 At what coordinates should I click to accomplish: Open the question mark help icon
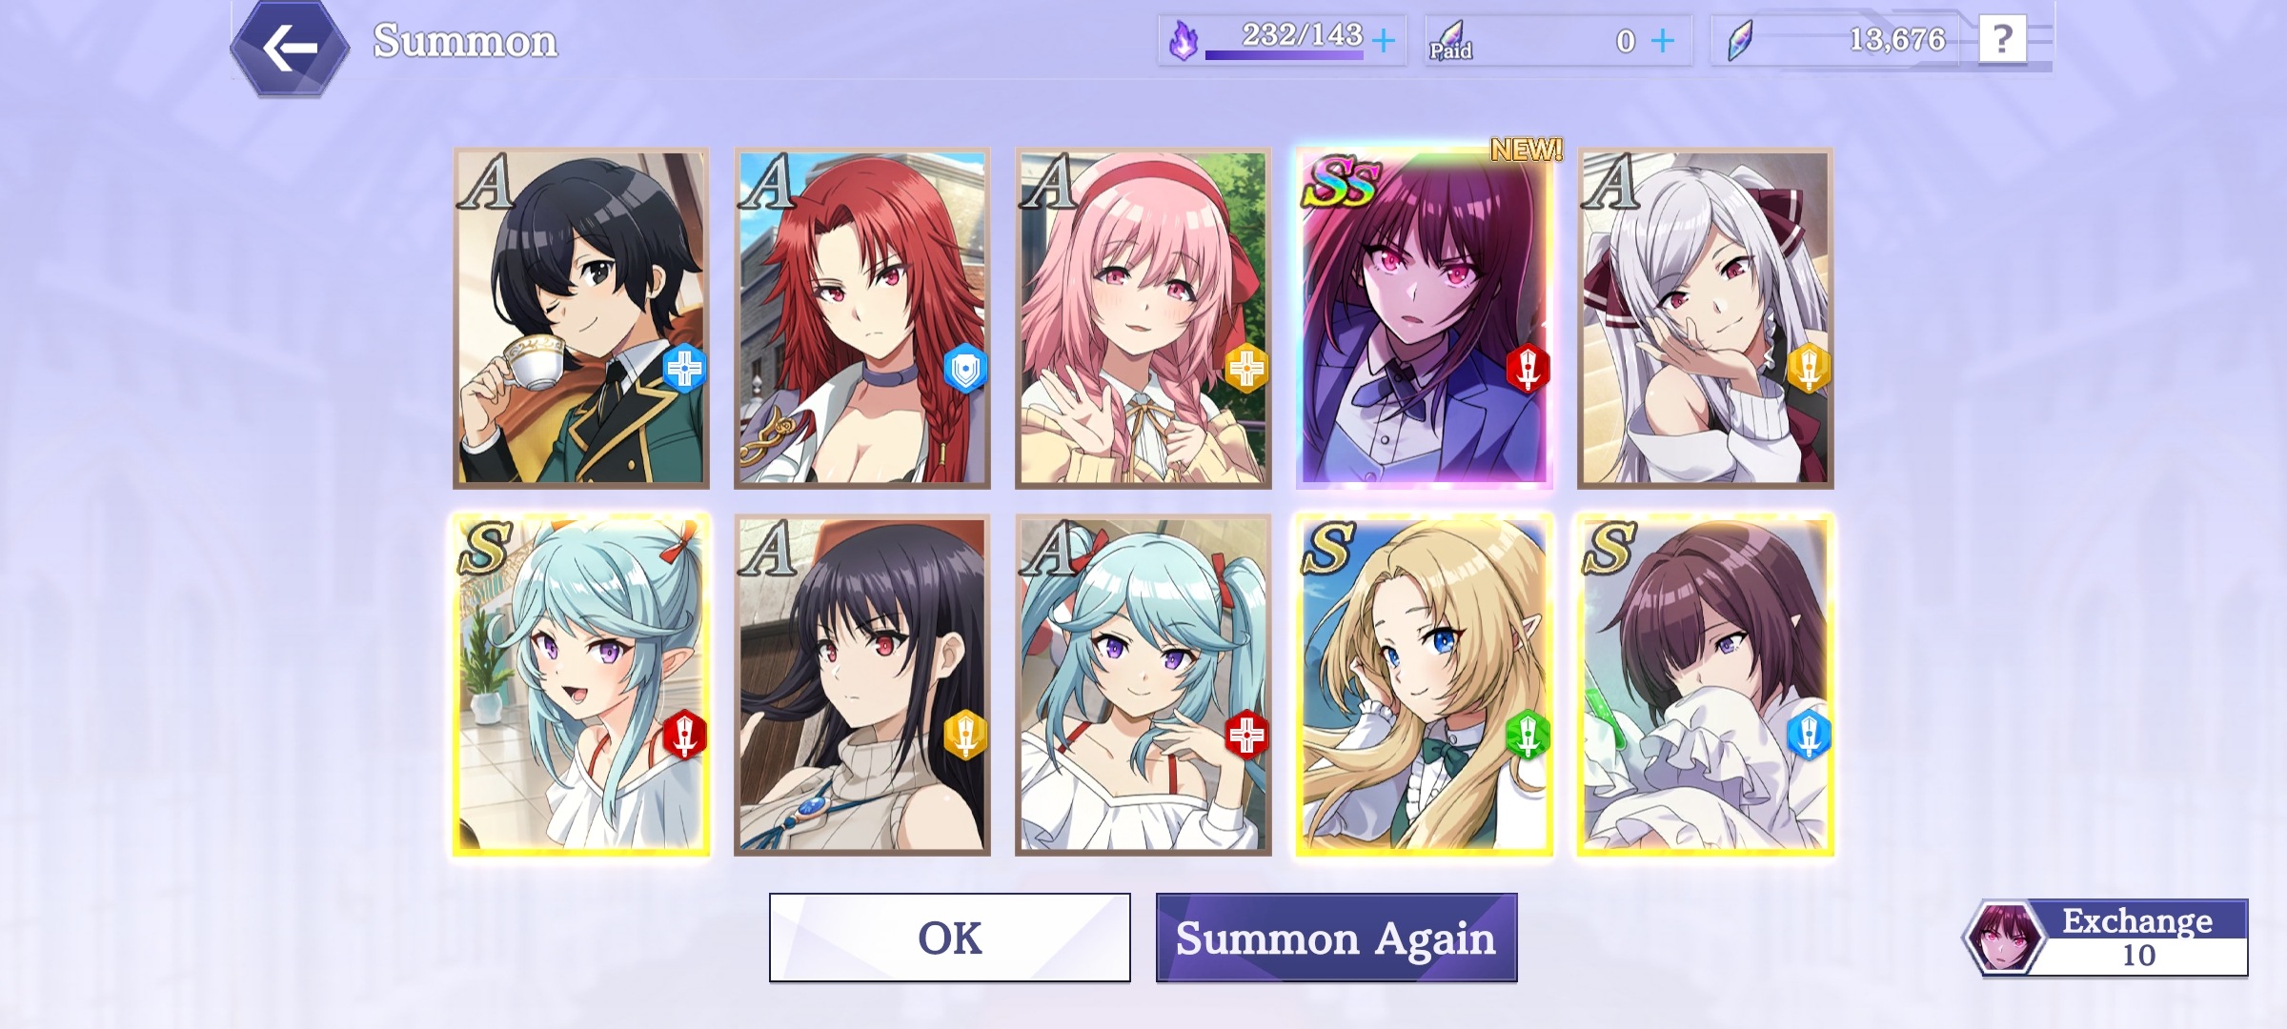pyautogui.click(x=2002, y=40)
